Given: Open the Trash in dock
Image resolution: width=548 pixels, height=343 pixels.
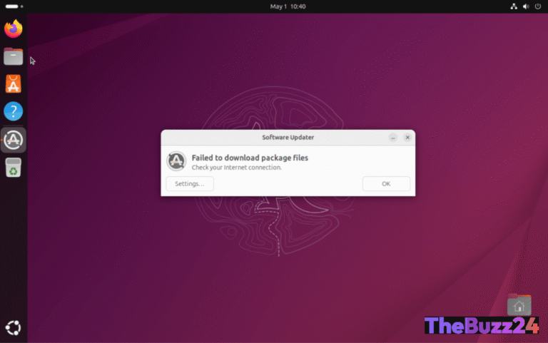Looking at the screenshot, I should tap(14, 168).
